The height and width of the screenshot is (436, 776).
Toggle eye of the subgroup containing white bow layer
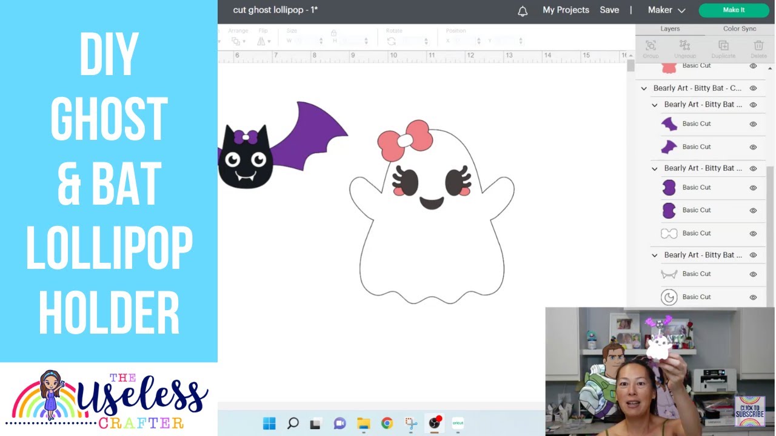[x=753, y=168]
